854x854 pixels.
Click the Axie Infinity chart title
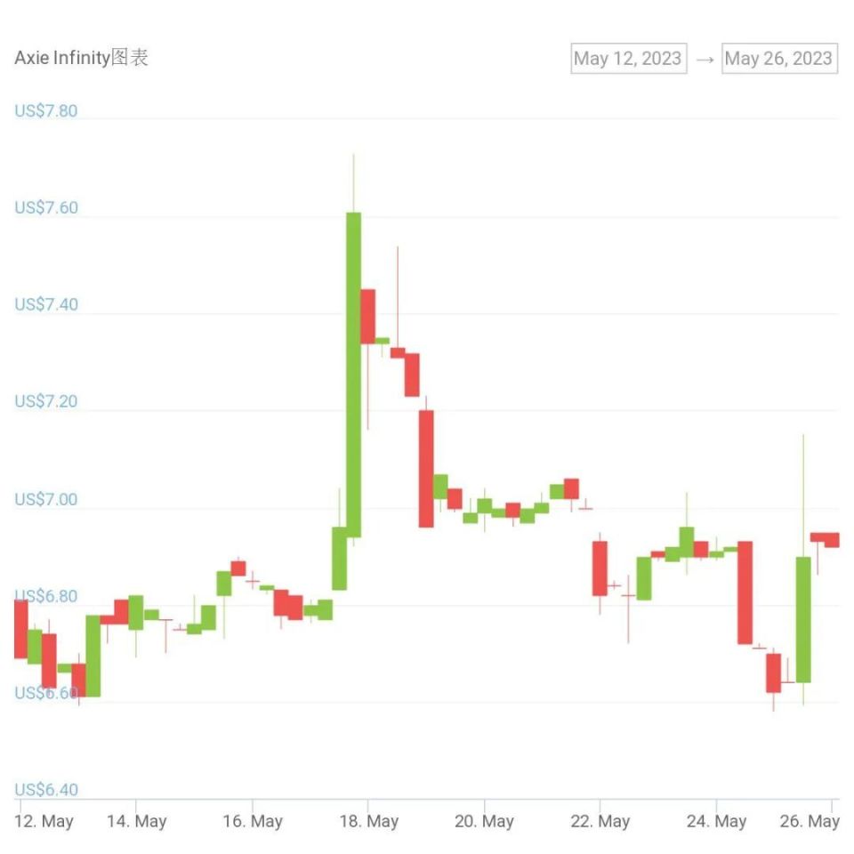(81, 57)
